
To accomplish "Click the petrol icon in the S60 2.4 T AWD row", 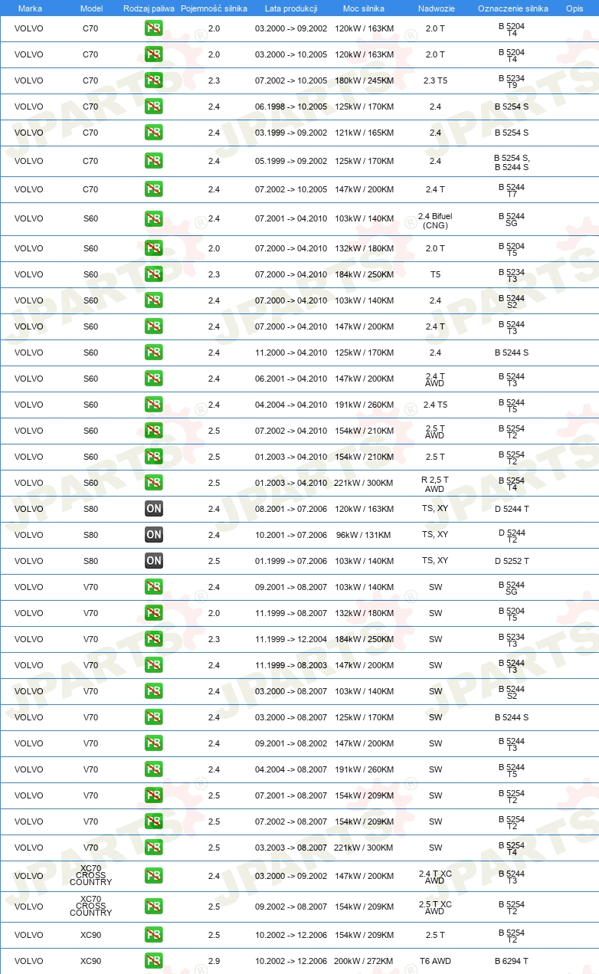I will [154, 379].
